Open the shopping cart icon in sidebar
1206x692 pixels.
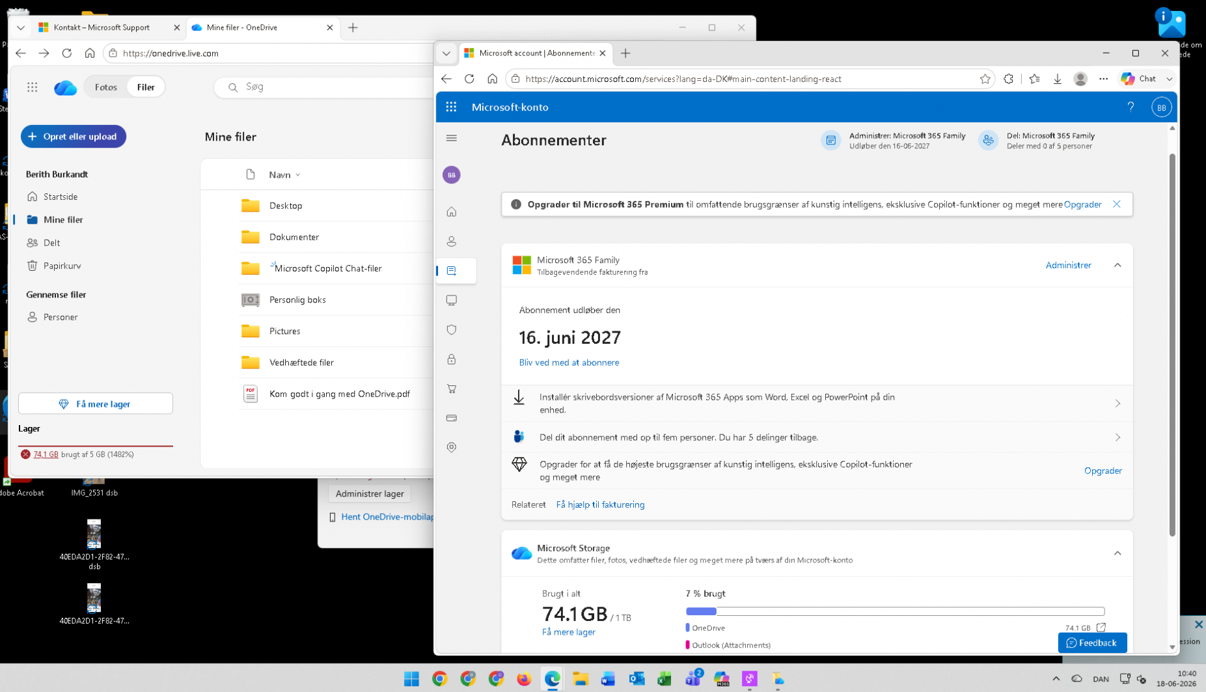click(x=451, y=389)
